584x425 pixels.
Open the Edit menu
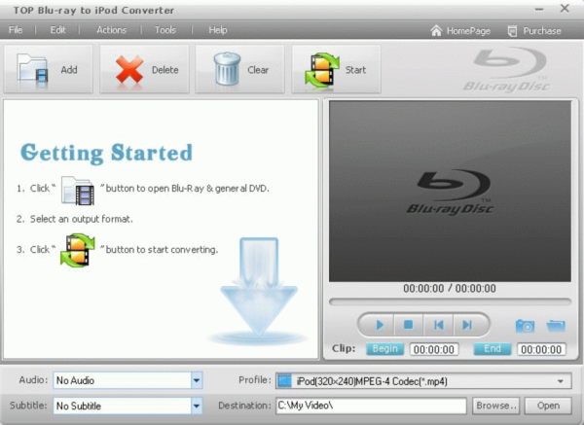(57, 30)
